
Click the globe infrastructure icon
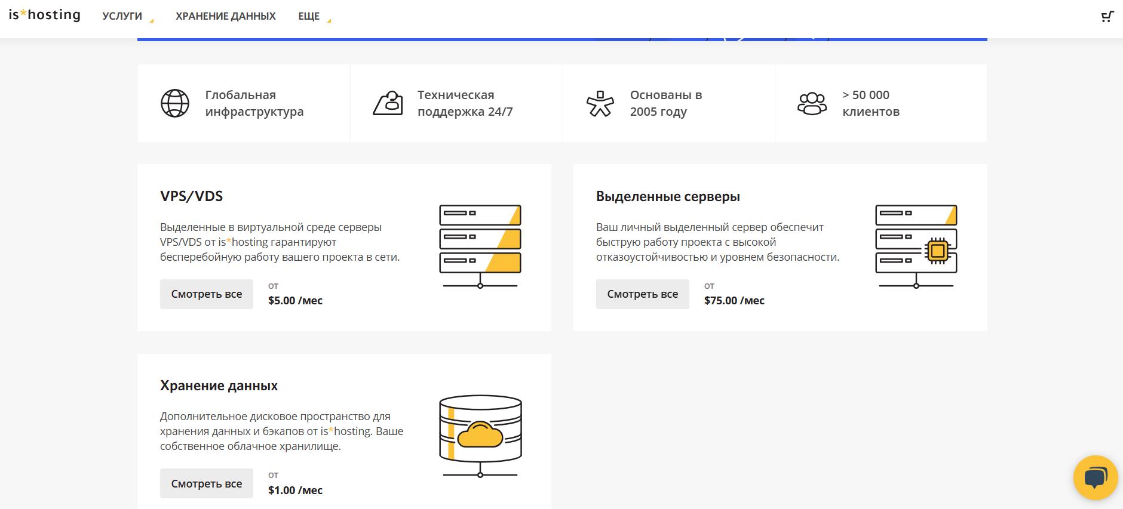click(x=175, y=103)
